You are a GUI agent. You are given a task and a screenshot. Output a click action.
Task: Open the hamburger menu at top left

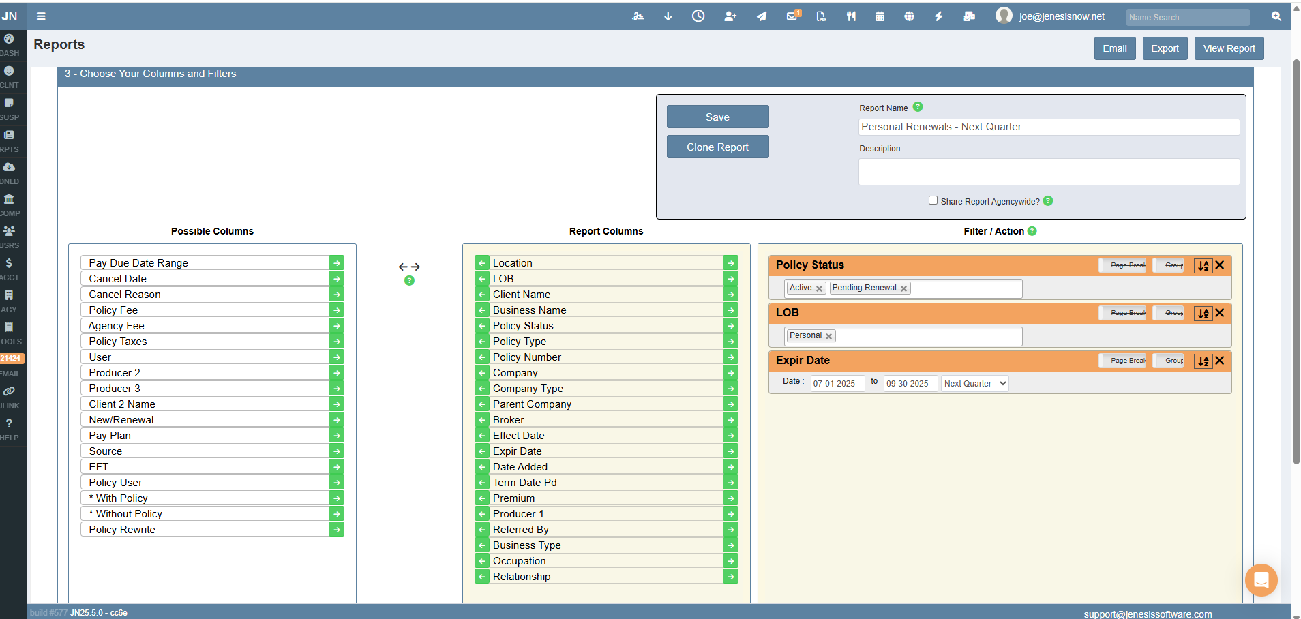point(41,16)
